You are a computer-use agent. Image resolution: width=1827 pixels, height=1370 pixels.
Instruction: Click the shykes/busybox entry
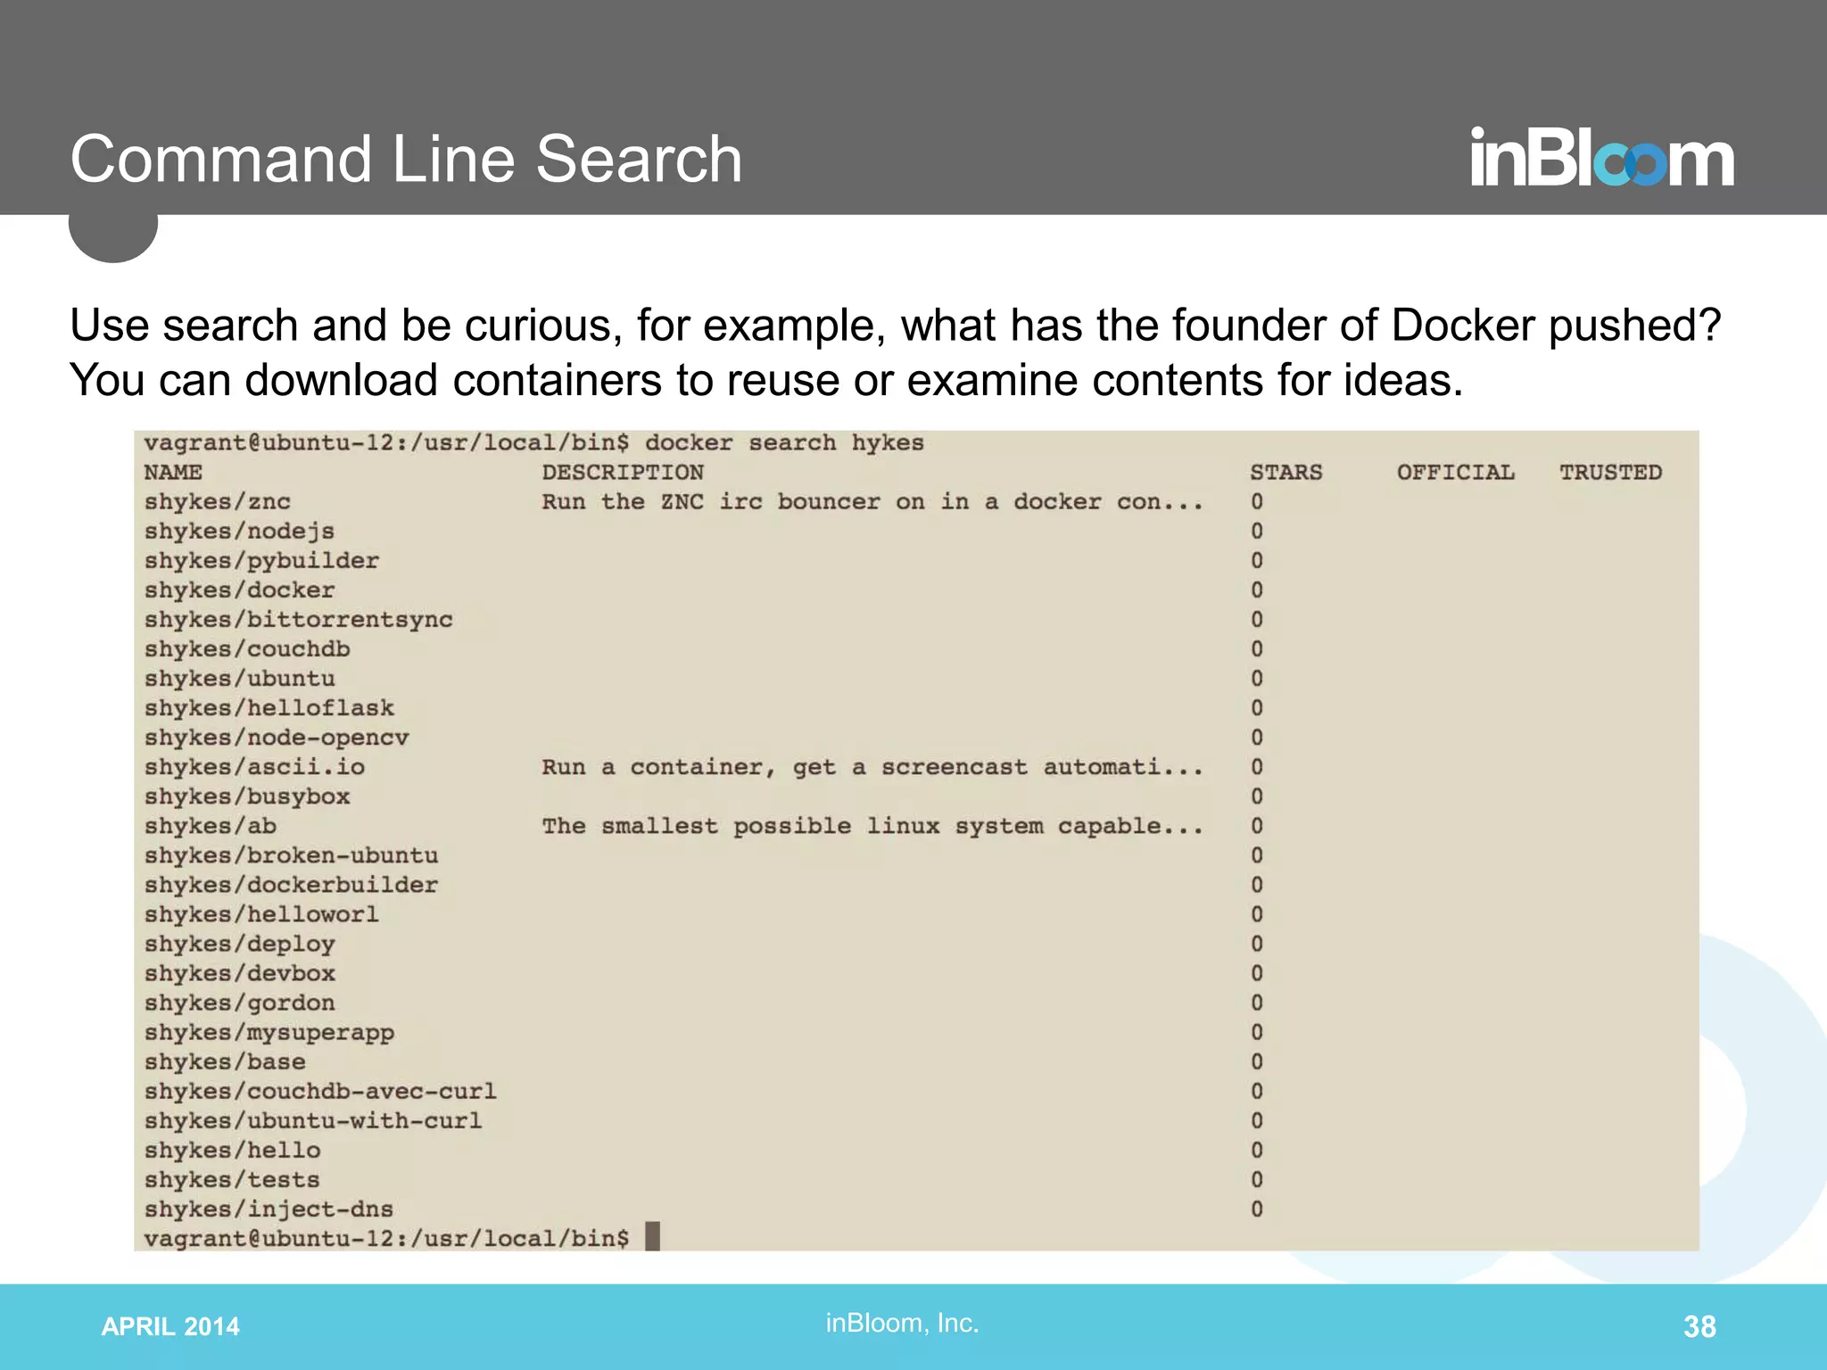[x=247, y=796]
